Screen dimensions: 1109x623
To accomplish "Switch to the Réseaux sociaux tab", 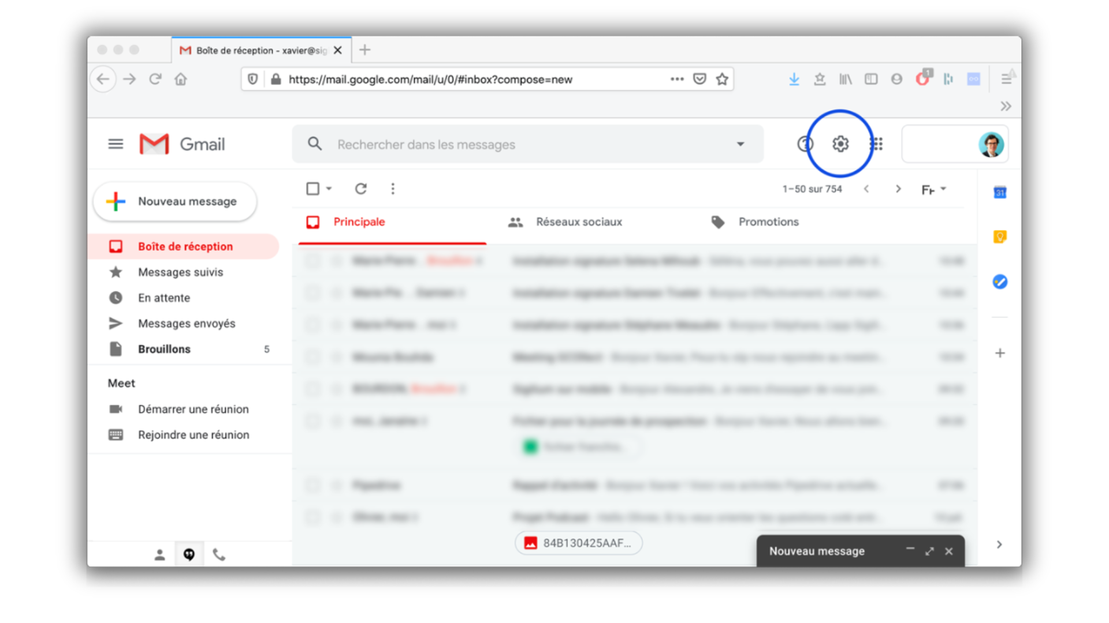I will coord(578,222).
